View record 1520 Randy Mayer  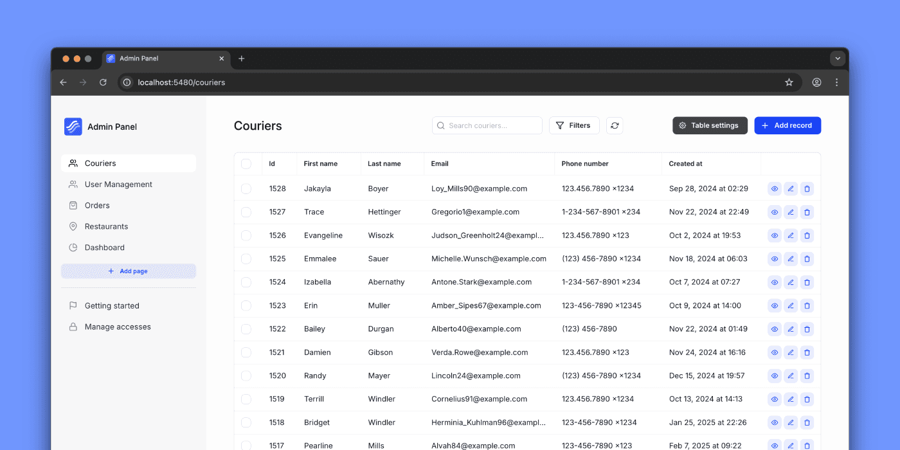coord(775,376)
